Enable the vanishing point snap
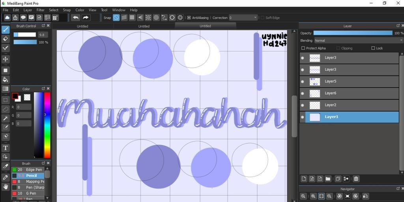The width and height of the screenshot is (404, 202). [x=140, y=17]
